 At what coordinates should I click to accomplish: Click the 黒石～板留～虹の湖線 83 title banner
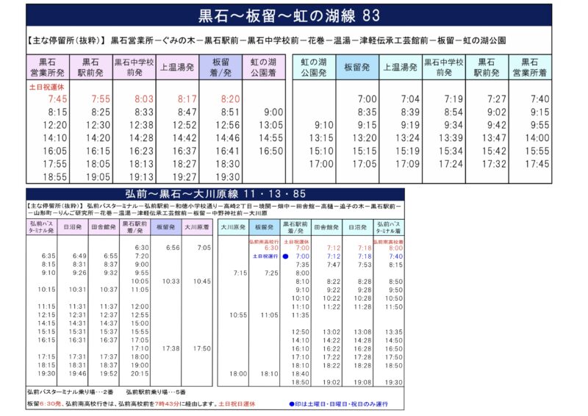point(289,15)
